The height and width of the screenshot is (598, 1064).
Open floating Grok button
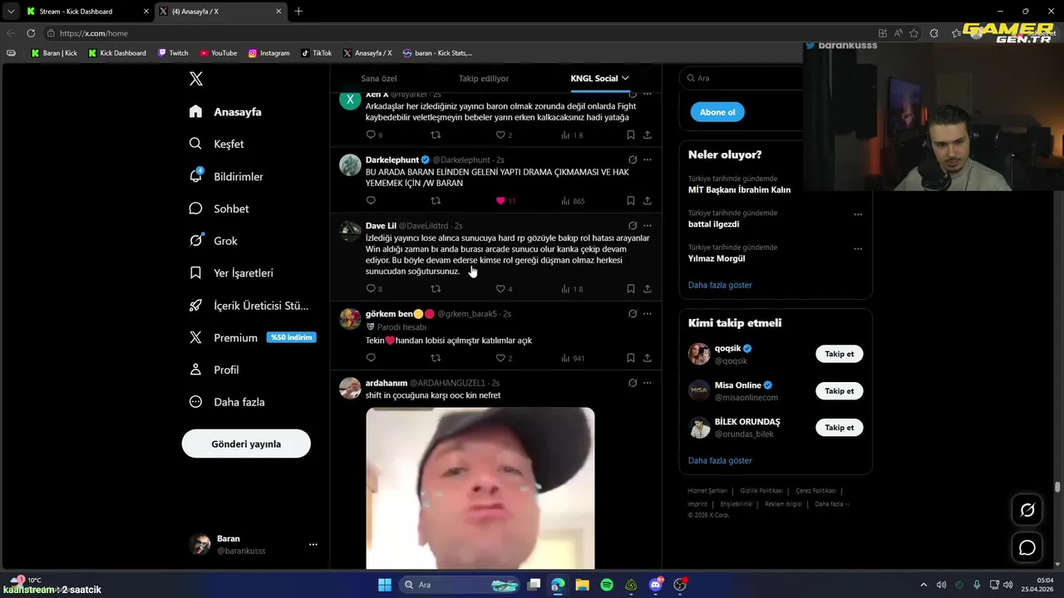1027,510
